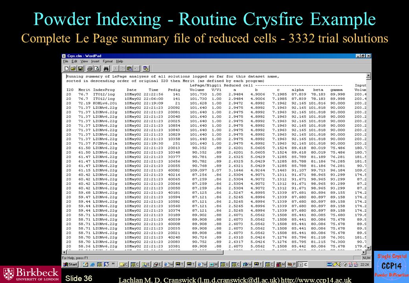Click the Merit value 72.19
Viewport: 409px width, 283px height.
85,103
